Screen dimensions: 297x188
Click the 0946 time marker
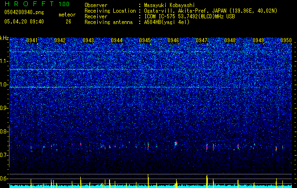click(173, 40)
